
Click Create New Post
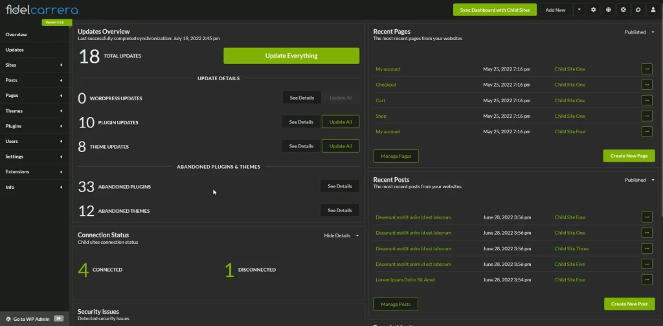click(629, 304)
